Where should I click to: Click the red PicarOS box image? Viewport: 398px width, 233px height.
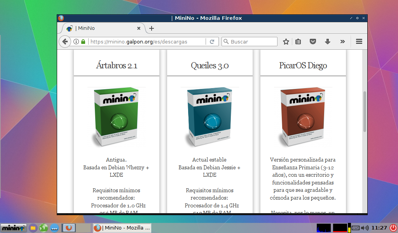pyautogui.click(x=303, y=117)
